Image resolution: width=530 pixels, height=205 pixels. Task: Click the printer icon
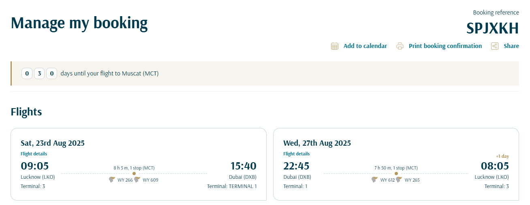coord(400,46)
